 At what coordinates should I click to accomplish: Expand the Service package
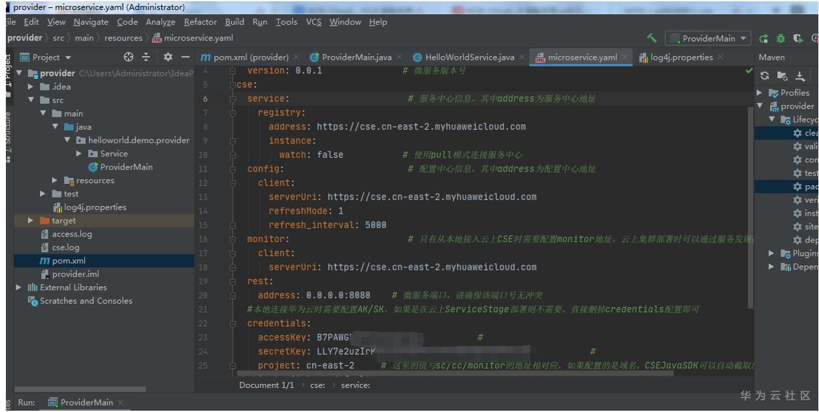click(x=79, y=153)
